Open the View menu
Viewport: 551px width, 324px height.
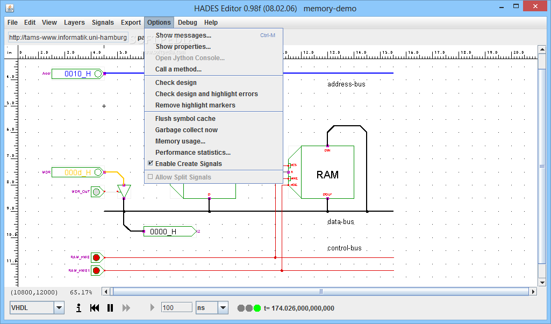tap(49, 23)
